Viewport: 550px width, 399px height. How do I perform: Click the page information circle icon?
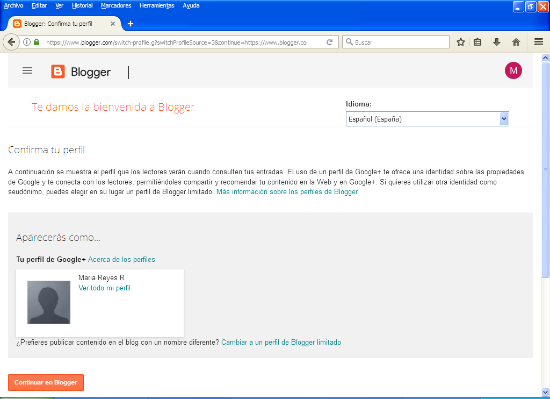(27, 41)
